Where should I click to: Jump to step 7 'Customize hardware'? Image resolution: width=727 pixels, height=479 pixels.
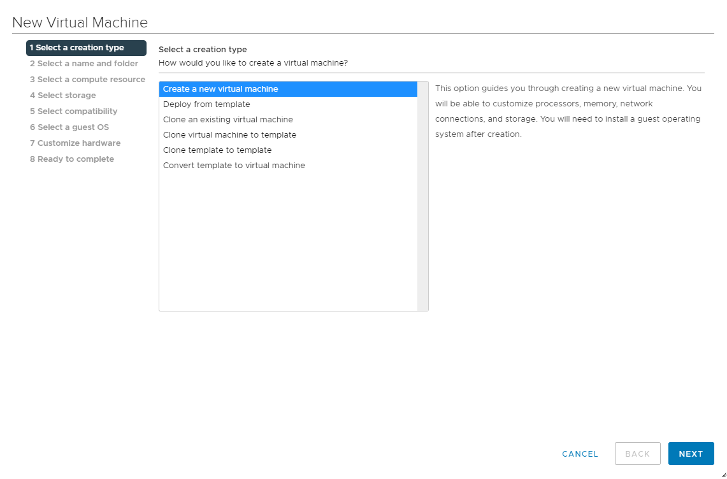click(x=75, y=143)
